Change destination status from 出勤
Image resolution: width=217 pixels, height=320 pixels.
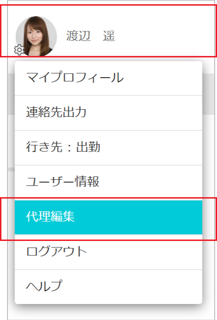click(109, 148)
